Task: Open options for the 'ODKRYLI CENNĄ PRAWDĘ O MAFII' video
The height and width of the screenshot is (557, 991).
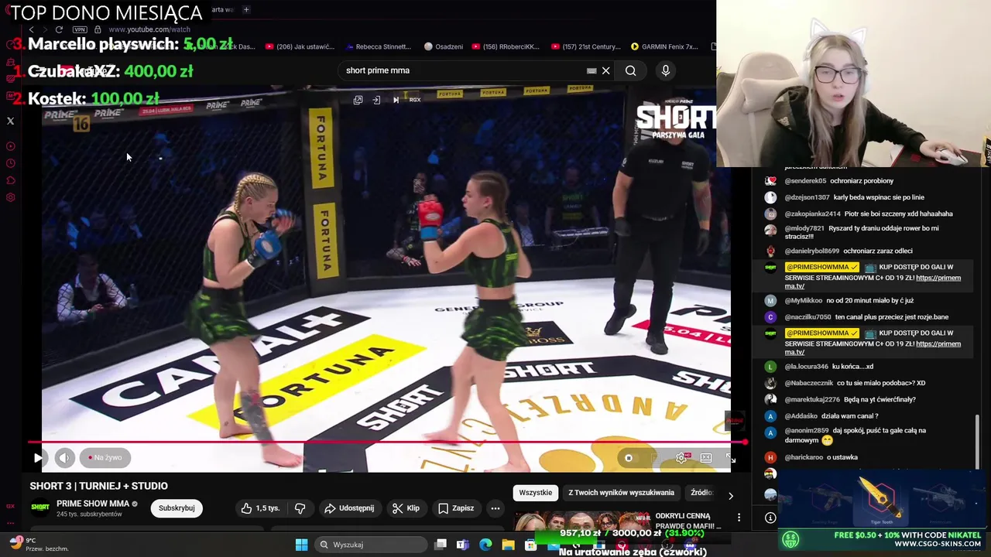Action: [x=739, y=517]
